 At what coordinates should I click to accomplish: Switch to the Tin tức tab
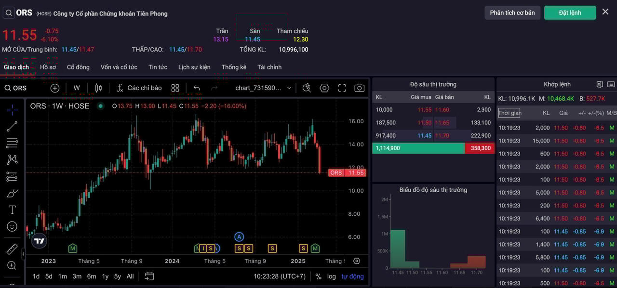click(158, 67)
